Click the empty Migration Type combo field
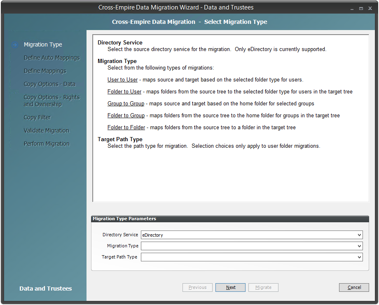The image size is (379, 305). [x=252, y=246]
